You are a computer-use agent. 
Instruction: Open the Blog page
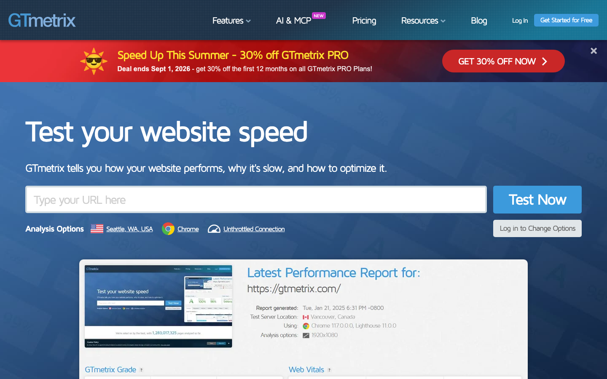tap(479, 21)
